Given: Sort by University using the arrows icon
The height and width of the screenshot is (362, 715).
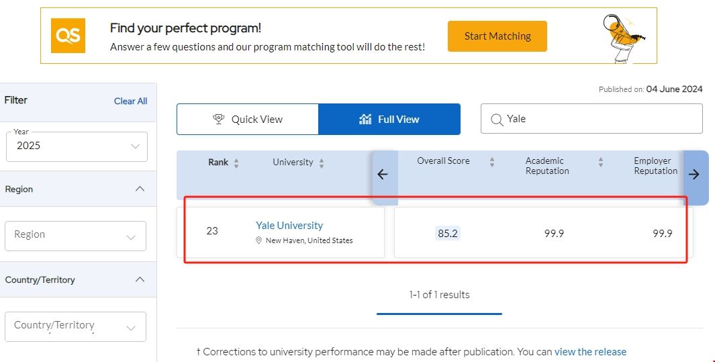Looking at the screenshot, I should [322, 163].
